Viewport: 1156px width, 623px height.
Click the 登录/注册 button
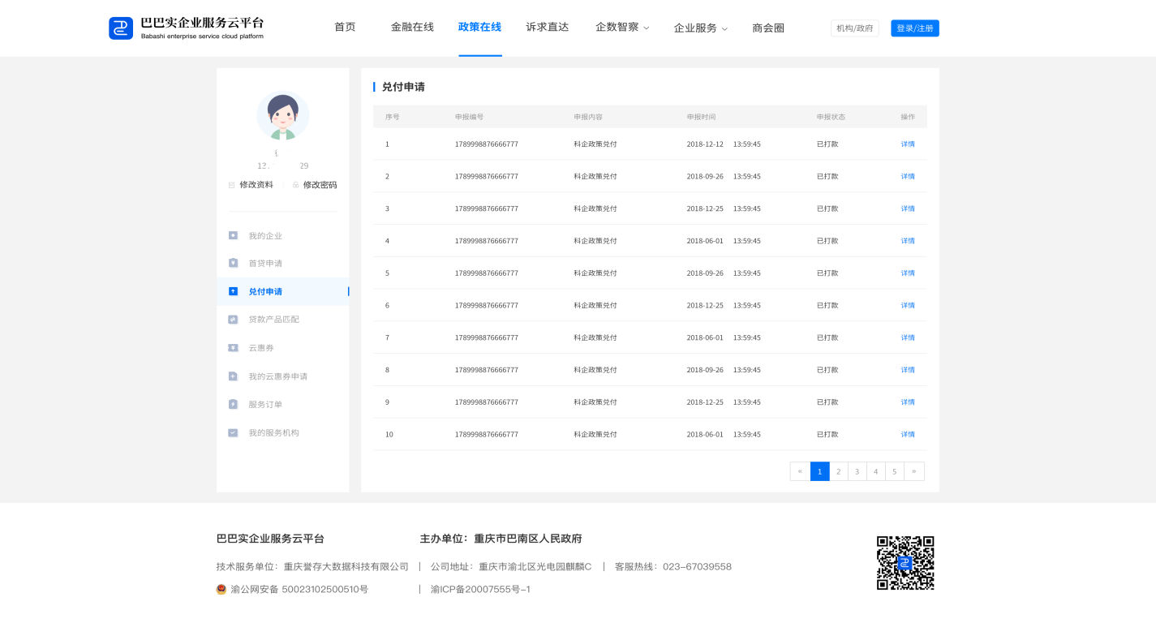[x=914, y=28]
